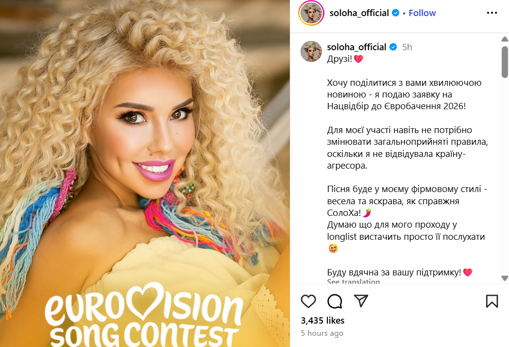Open comments with the speech bubble icon
The width and height of the screenshot is (509, 347).
(335, 301)
